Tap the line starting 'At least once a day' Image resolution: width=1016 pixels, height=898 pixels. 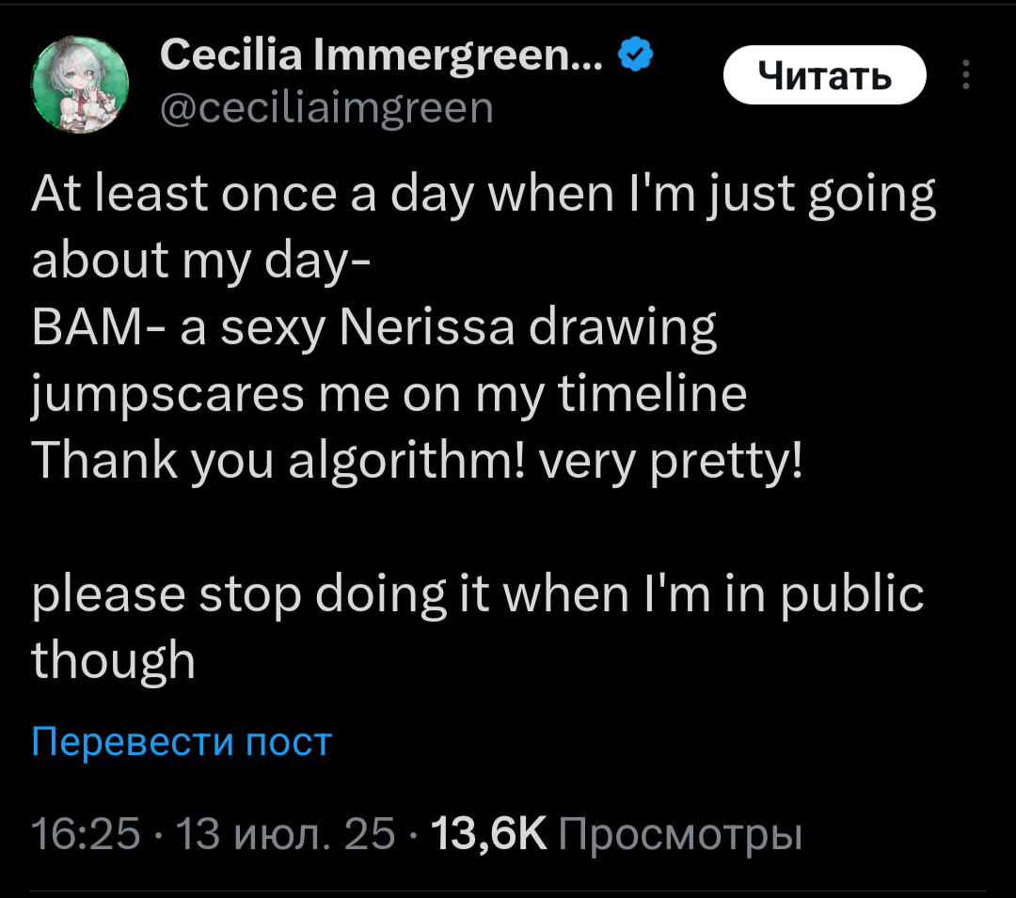[x=484, y=197]
